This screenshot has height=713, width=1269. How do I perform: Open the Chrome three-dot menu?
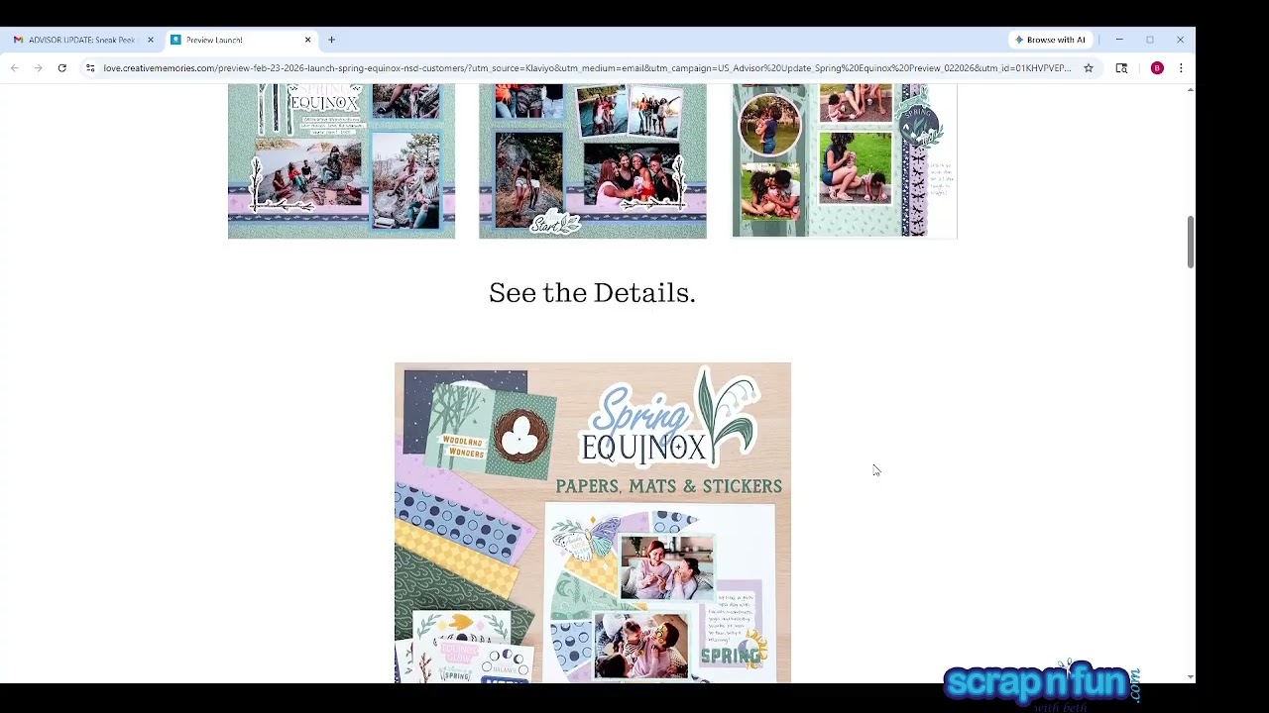1181,68
